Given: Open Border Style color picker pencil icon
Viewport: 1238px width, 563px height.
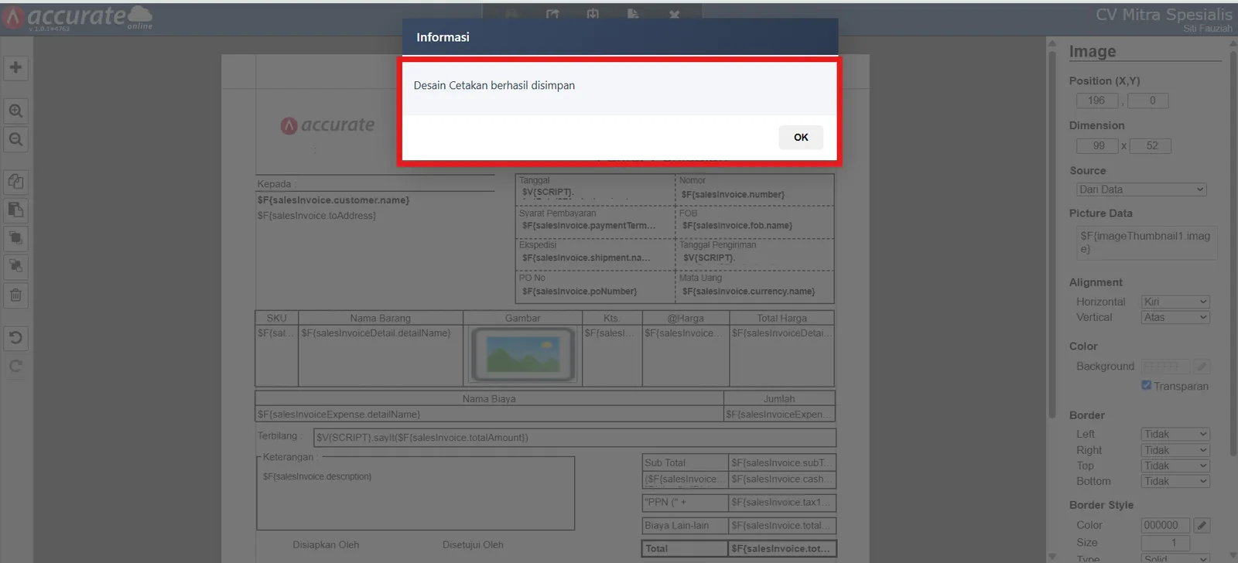Looking at the screenshot, I should pyautogui.click(x=1202, y=525).
